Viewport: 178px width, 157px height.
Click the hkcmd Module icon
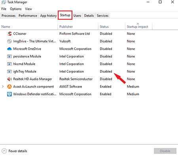9,64
